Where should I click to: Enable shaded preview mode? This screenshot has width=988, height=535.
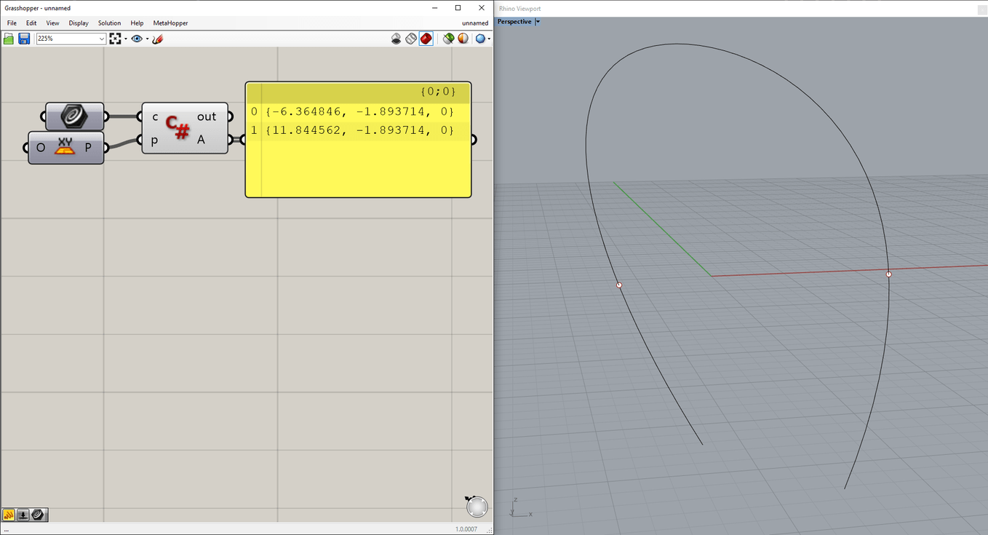click(426, 38)
